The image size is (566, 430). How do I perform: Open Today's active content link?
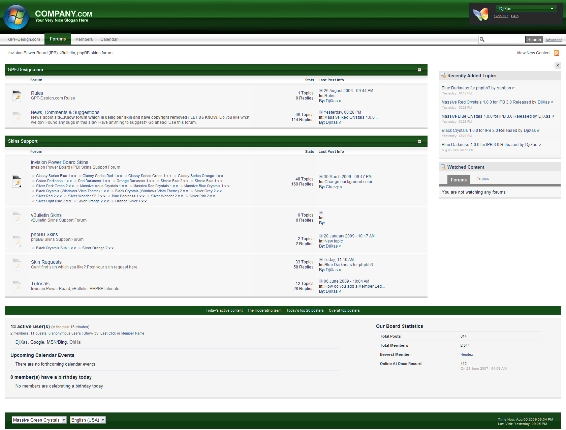224,310
